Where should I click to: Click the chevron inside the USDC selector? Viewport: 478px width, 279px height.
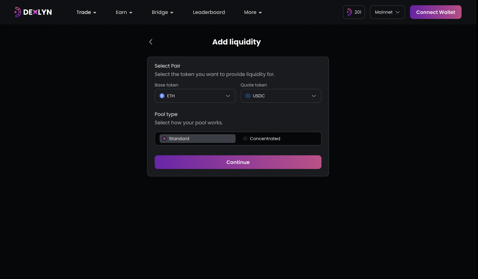(314, 96)
